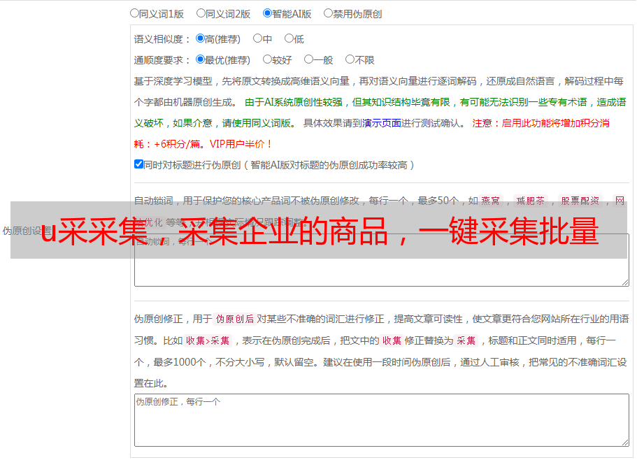The image size is (637, 460).
Task: Set 语义相似度 to 中
Action: pyautogui.click(x=257, y=38)
